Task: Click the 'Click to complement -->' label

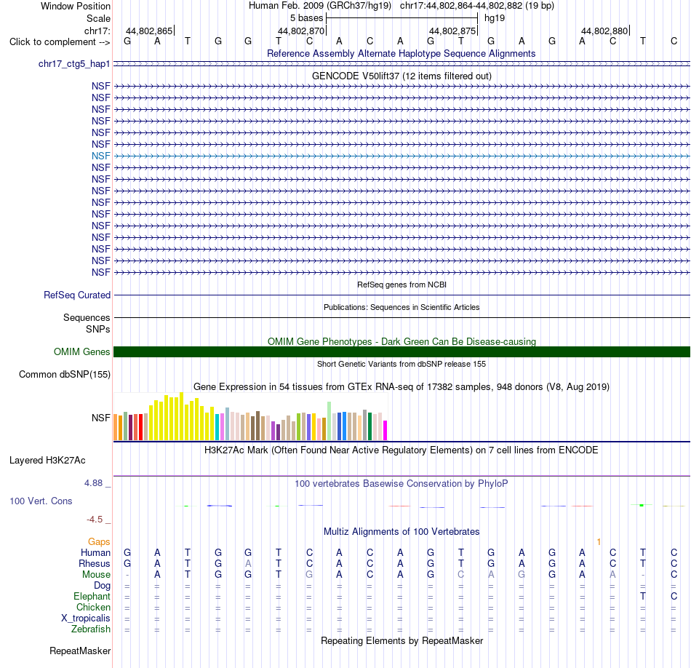Action: 60,42
